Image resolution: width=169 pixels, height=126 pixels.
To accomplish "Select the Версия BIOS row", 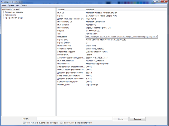I will click(63, 40).
